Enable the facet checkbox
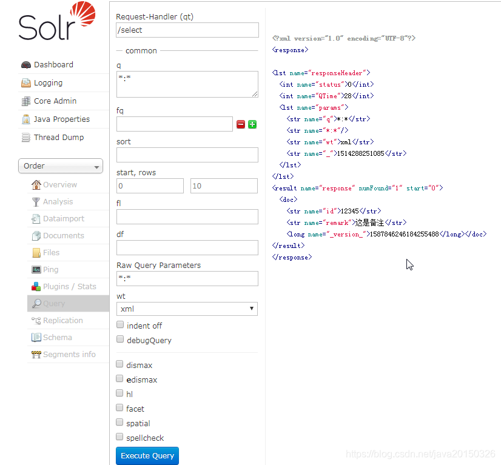 click(x=119, y=408)
